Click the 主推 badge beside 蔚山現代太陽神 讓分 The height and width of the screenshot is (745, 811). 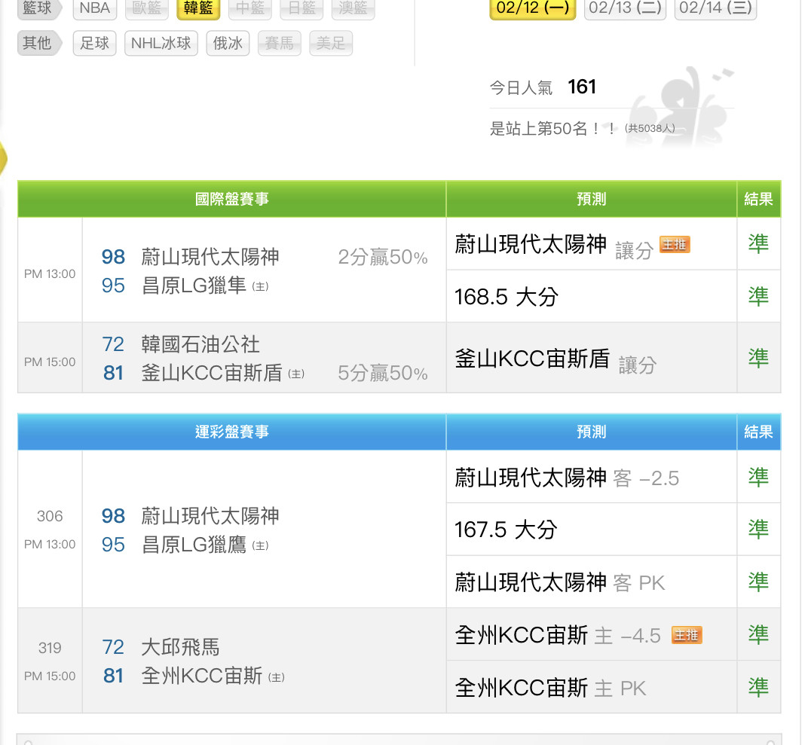675,244
